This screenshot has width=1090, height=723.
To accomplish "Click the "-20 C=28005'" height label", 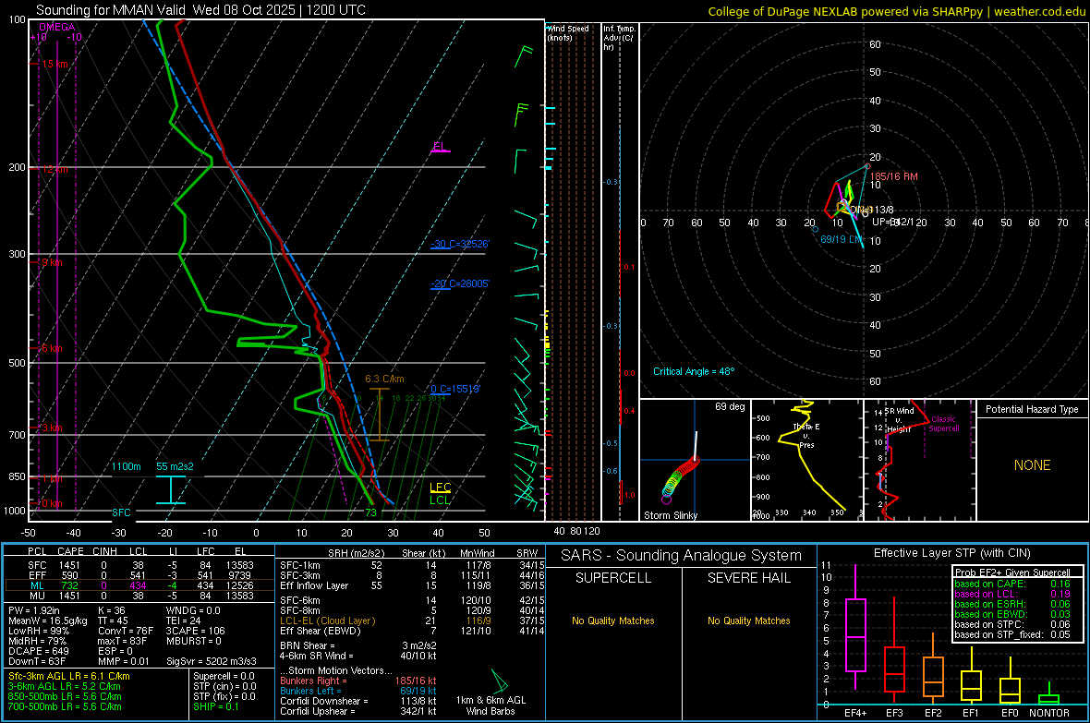I will click(460, 283).
